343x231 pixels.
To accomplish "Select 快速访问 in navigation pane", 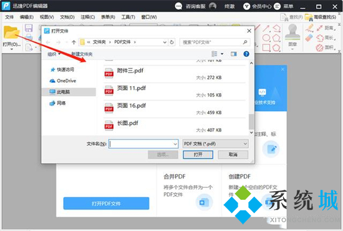I will (62, 70).
